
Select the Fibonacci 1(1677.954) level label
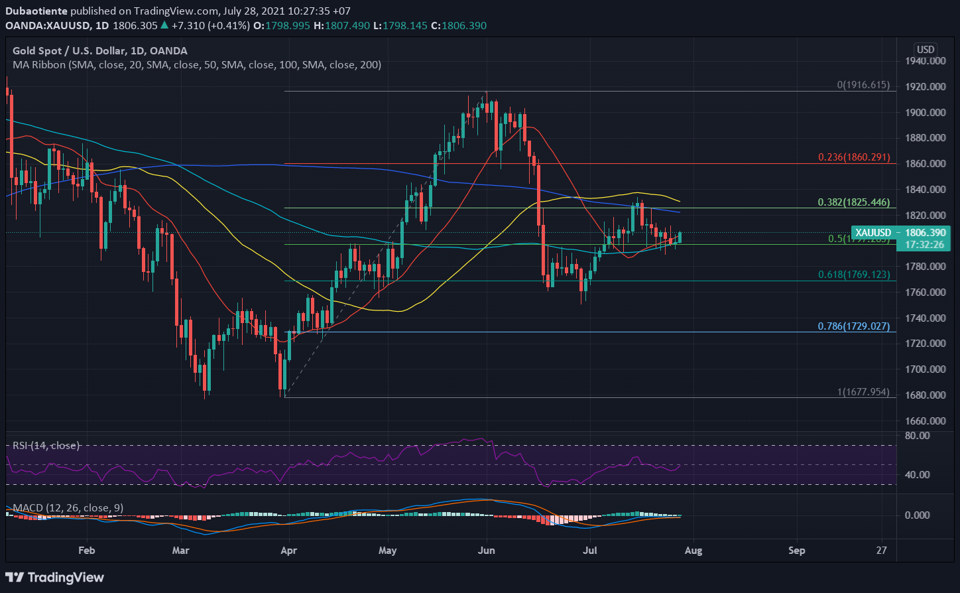863,392
